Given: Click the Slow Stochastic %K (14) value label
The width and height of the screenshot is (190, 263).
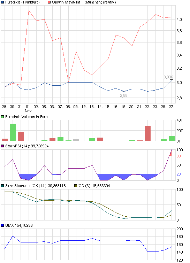Looking at the screenshot, I should coord(36,186).
